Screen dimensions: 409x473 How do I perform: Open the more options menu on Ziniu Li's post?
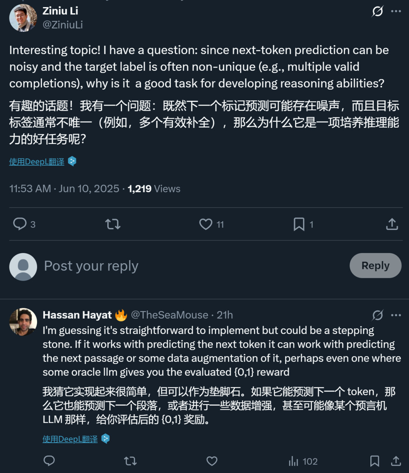pyautogui.click(x=396, y=11)
